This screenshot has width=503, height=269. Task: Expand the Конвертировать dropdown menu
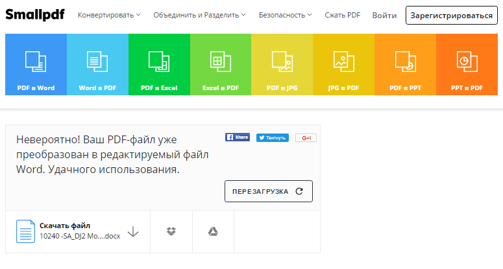(108, 15)
